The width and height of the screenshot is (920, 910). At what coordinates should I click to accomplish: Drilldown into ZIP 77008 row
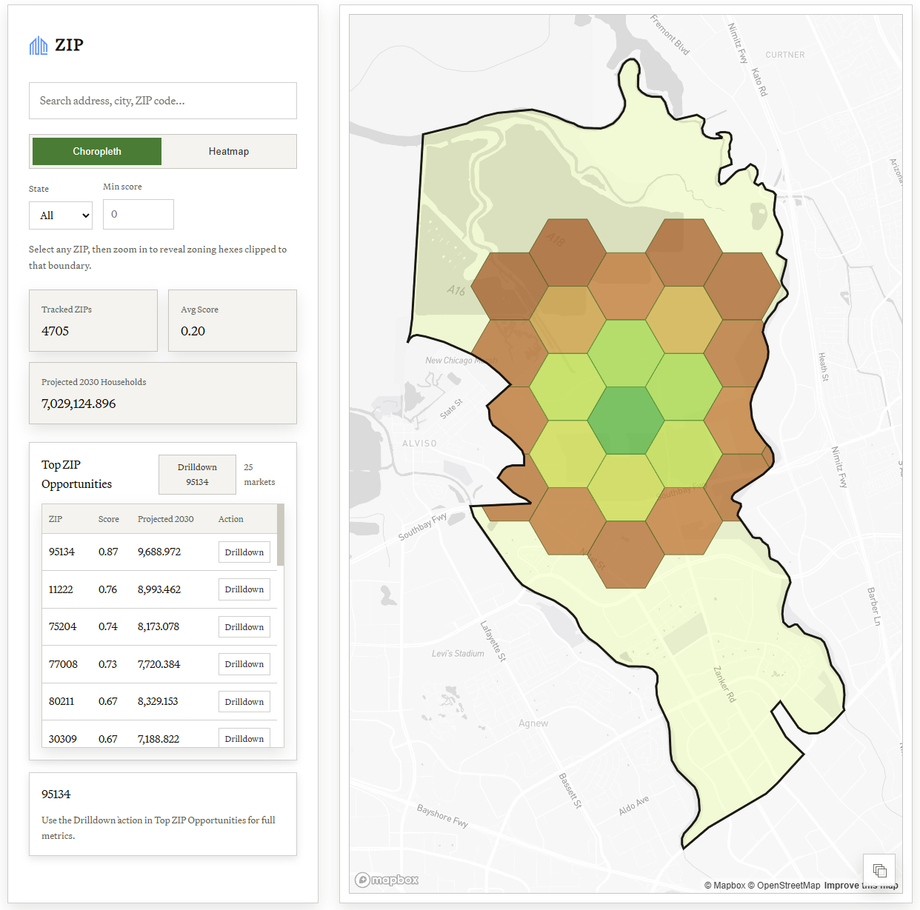[x=244, y=664]
